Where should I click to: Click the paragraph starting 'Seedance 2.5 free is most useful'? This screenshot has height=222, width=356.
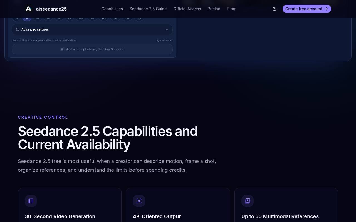click(117, 166)
